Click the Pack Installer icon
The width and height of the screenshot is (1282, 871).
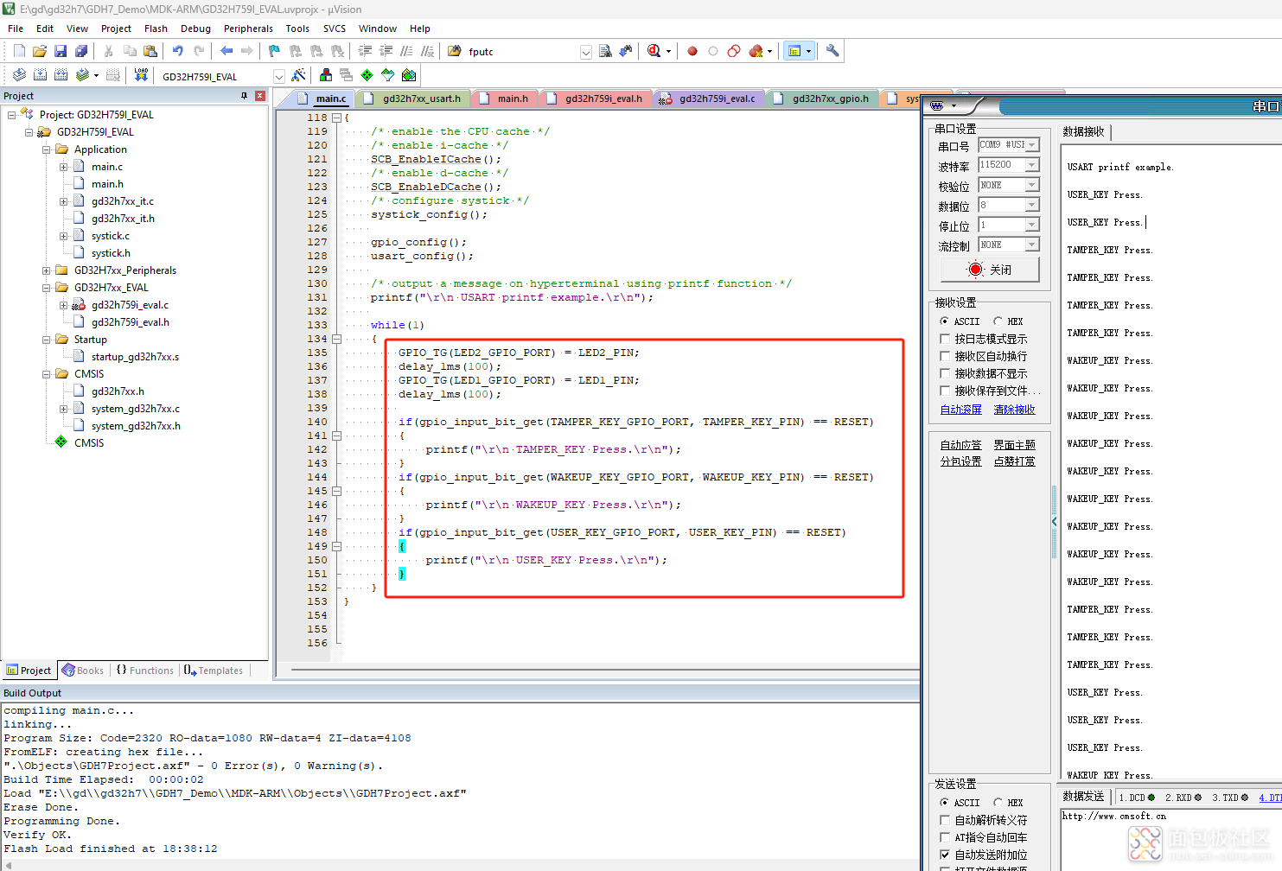409,75
